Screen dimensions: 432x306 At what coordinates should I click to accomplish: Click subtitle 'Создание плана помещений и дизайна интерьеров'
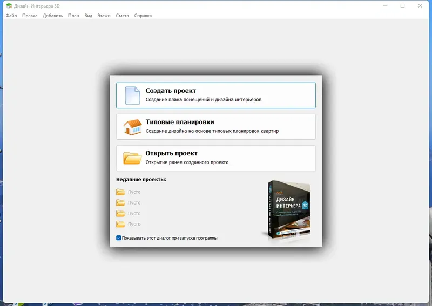pyautogui.click(x=204, y=100)
